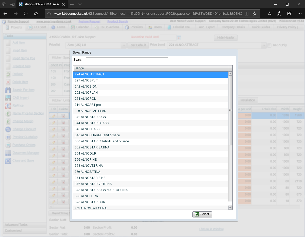Click the Close and Save icon
The width and height of the screenshot is (305, 237).
(8, 161)
